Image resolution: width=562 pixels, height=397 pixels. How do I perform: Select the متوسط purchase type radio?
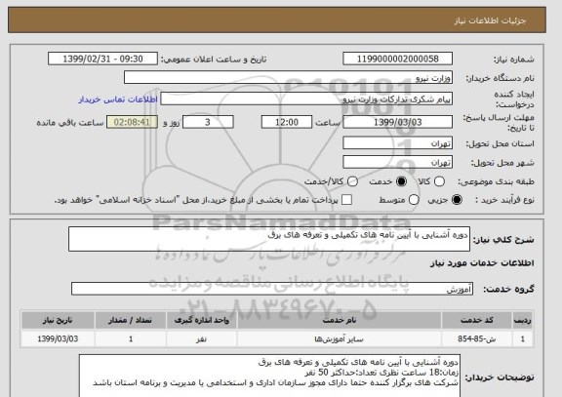pyautogui.click(x=414, y=200)
